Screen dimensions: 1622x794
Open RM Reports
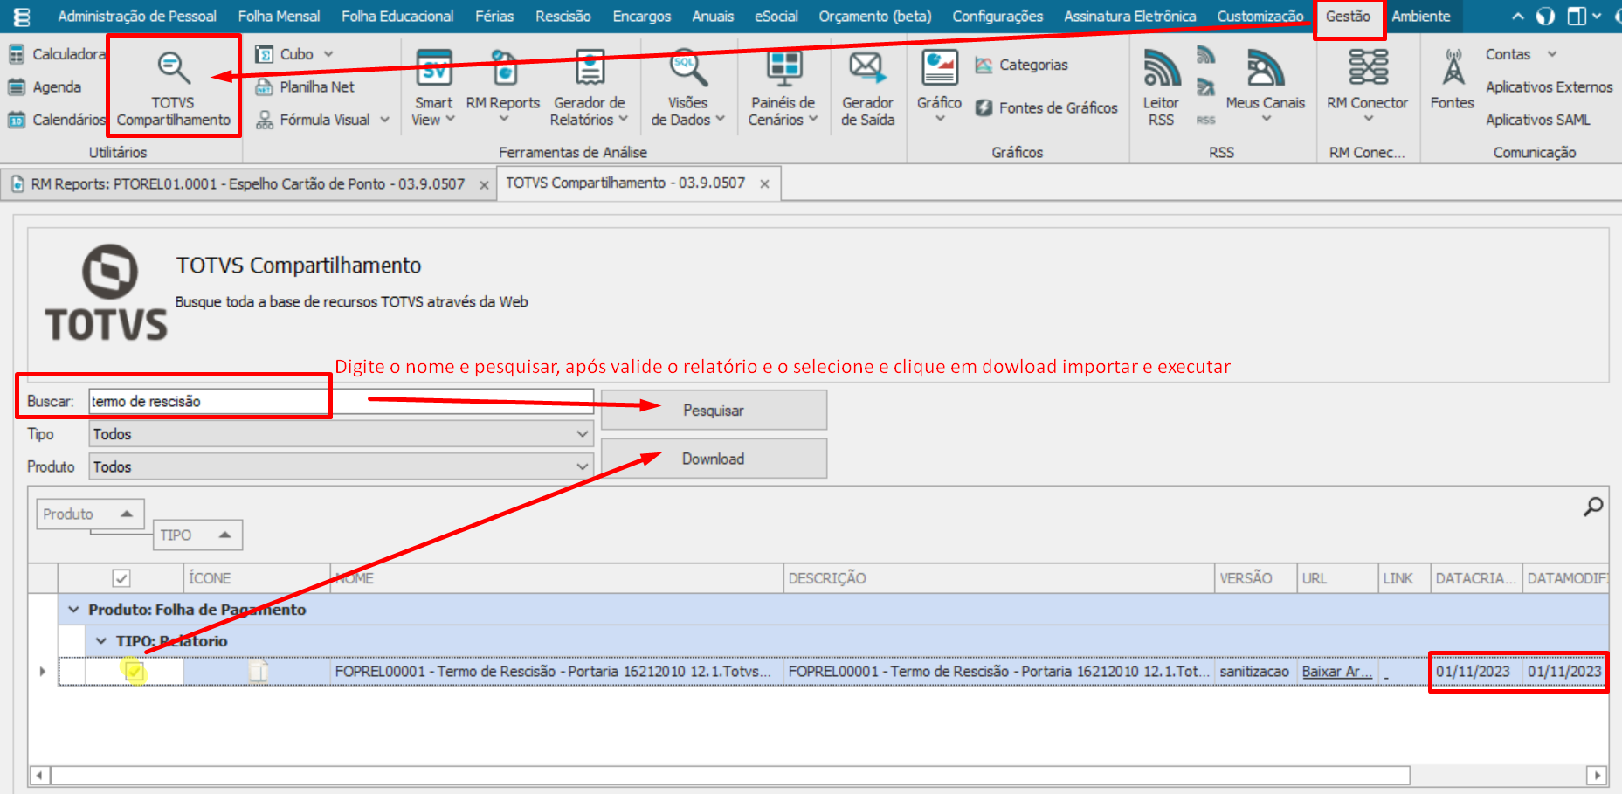click(x=503, y=86)
